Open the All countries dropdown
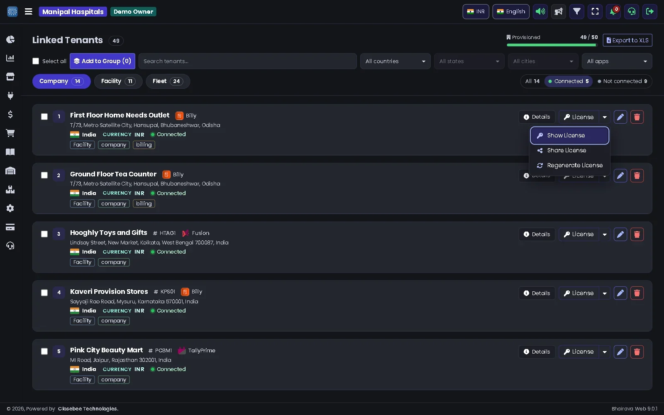 [395, 61]
